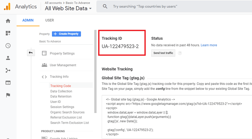Open the All Web Site Data dropdown

pos(68,8)
